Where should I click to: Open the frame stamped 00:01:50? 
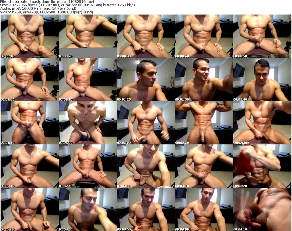pos(30,123)
